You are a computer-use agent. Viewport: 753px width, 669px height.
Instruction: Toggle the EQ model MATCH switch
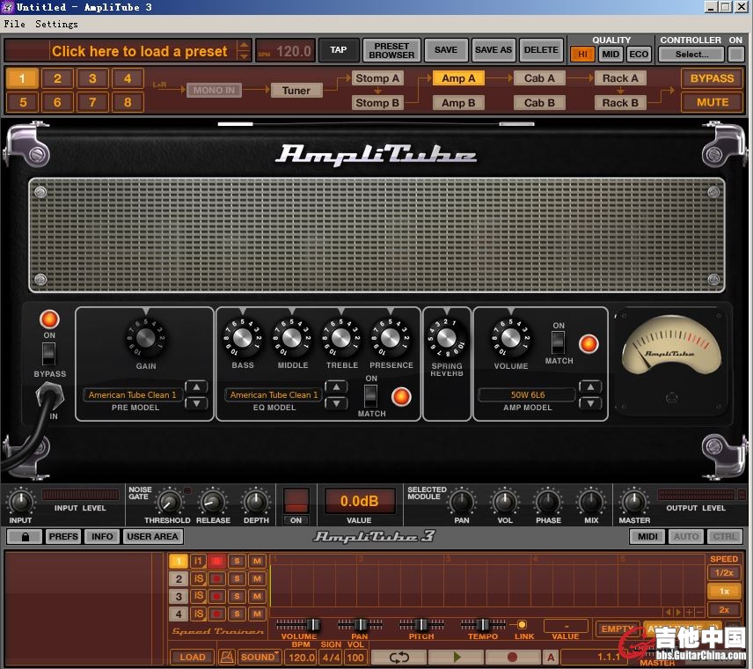tap(371, 395)
